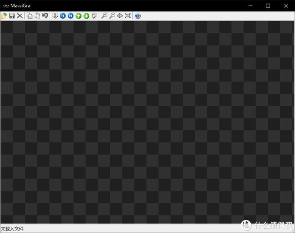Viewport: 295px width, 233px height.
Task: Maximize the MassiGra window
Action: point(268,6)
